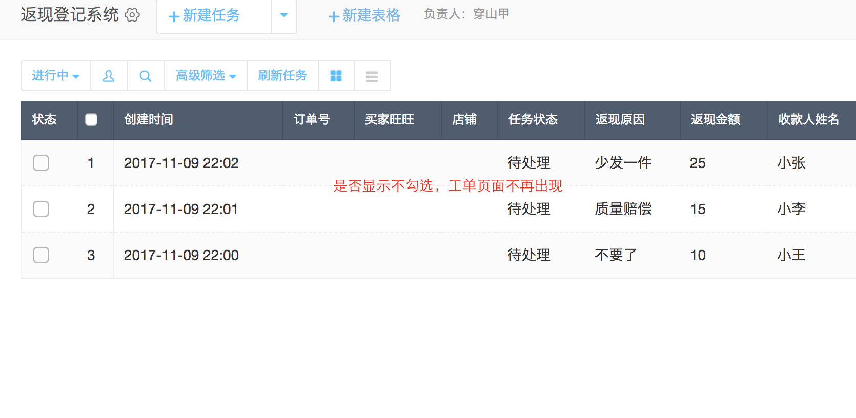Tick the checkbox for row 2
This screenshot has height=418, width=856.
pos(41,209)
